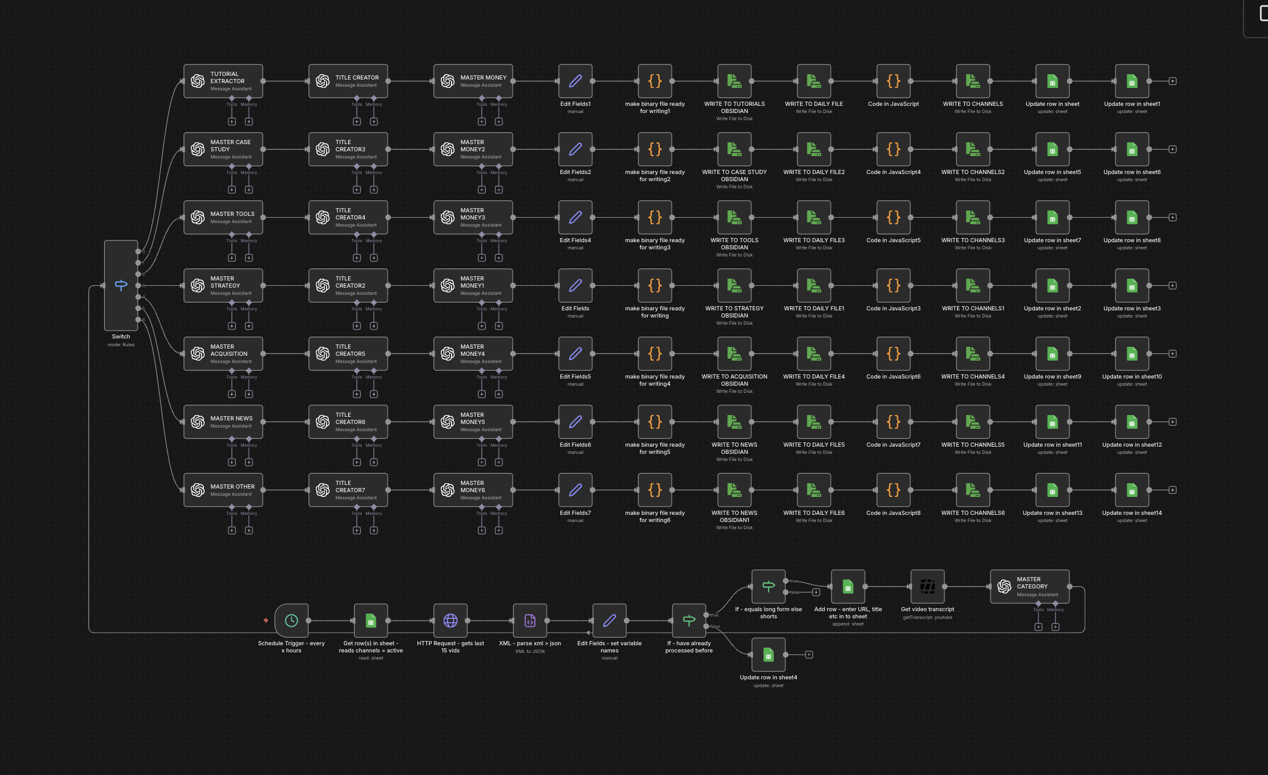This screenshot has width=1268, height=775.
Task: Add node after Update row in sheet4
Action: click(809, 655)
